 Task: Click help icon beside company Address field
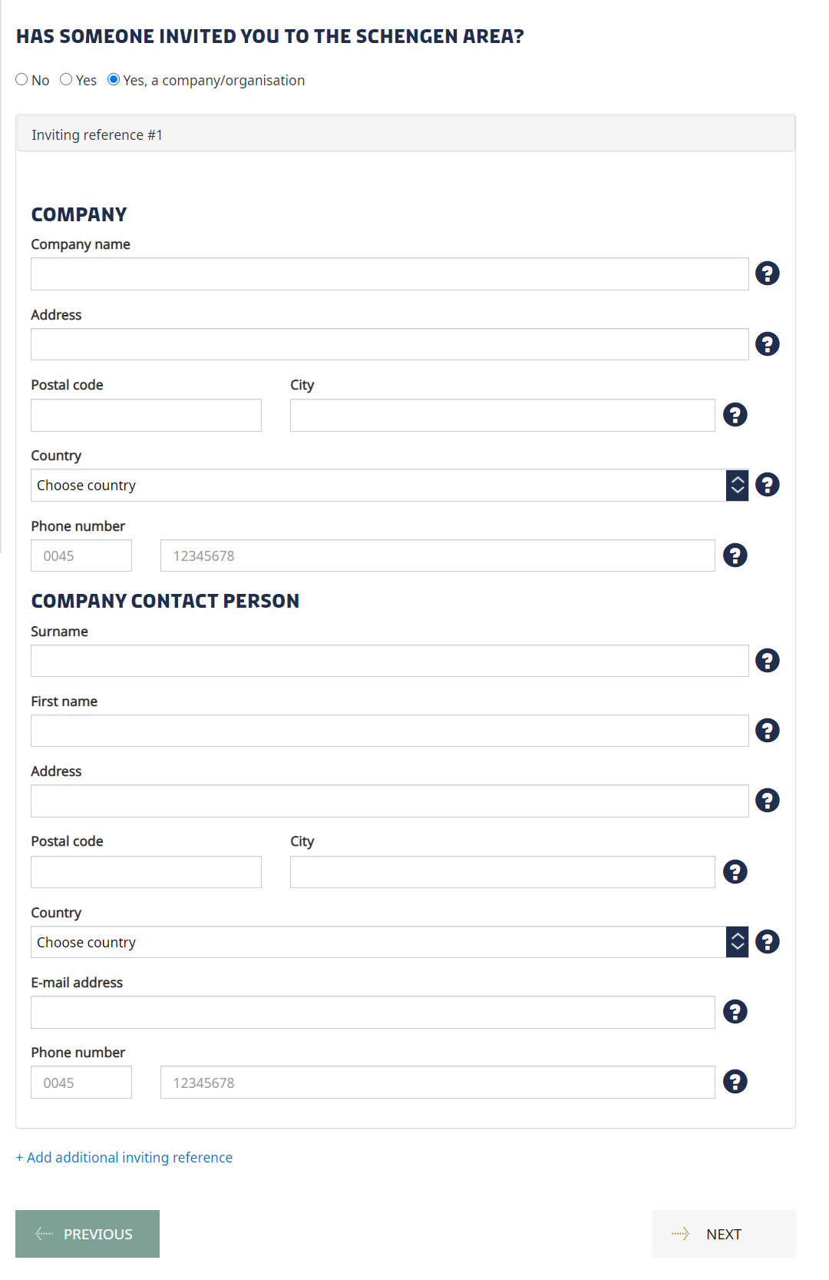click(767, 344)
